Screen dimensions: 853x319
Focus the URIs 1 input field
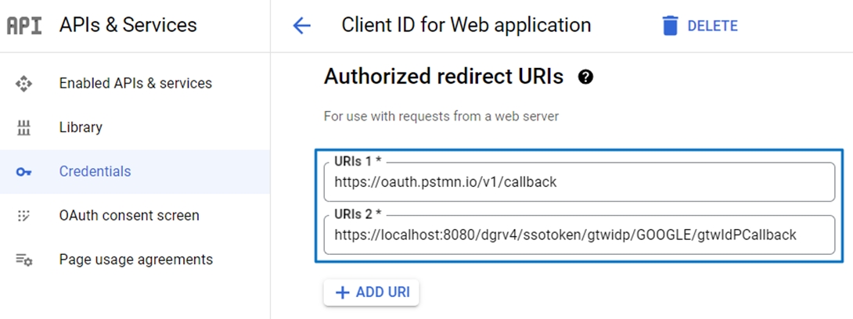[579, 182]
